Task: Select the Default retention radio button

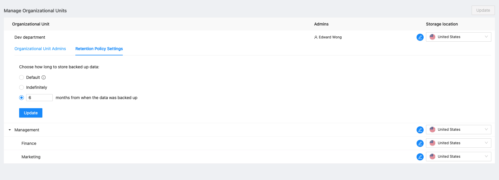Action: [x=21, y=77]
